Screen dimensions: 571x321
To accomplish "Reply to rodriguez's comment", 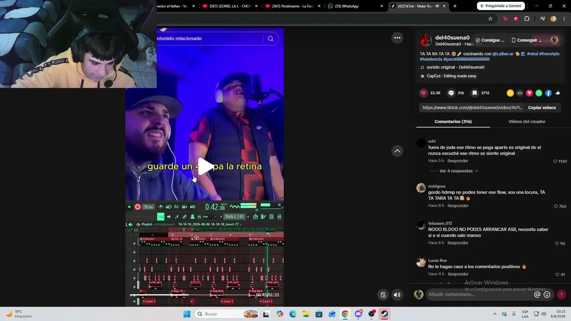I will tap(458, 206).
